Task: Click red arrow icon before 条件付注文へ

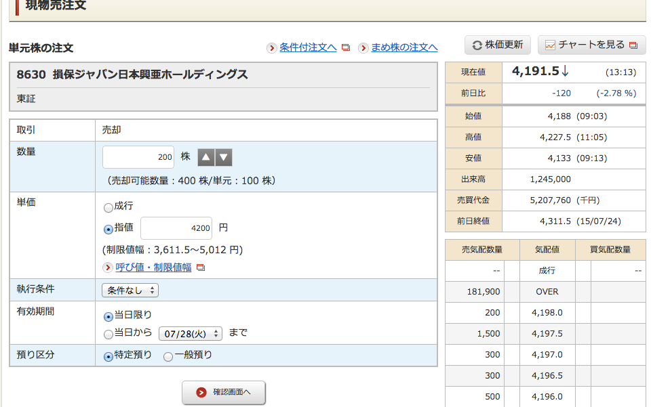Action: (x=271, y=48)
